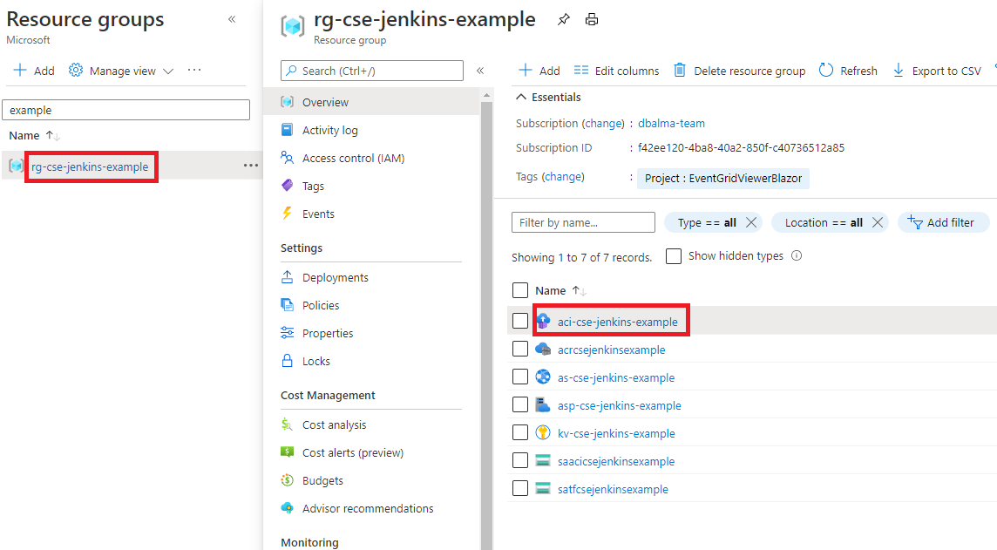997x550 pixels.
Task: Pin the rg-cse-jenkins-example blade
Action: (x=563, y=20)
